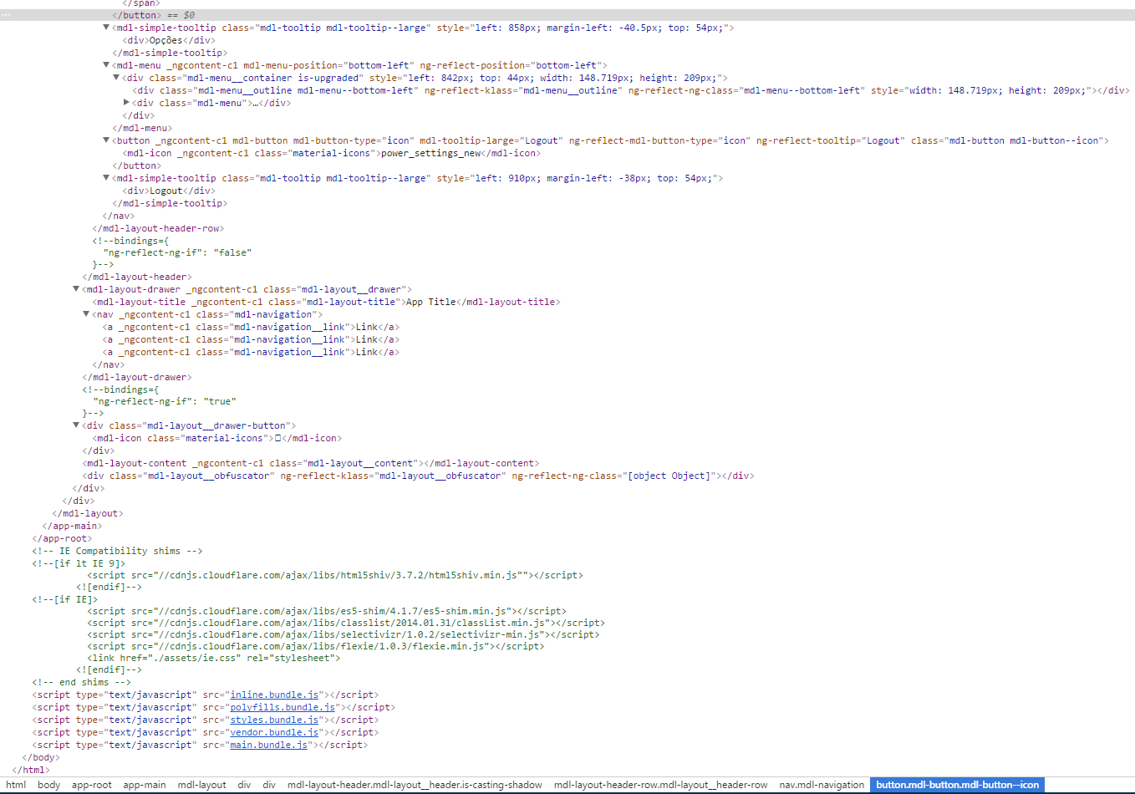Collapse the Logout mdl-simple-tooltip node arrow
Viewport: 1135px width, 794px height.
tap(106, 178)
